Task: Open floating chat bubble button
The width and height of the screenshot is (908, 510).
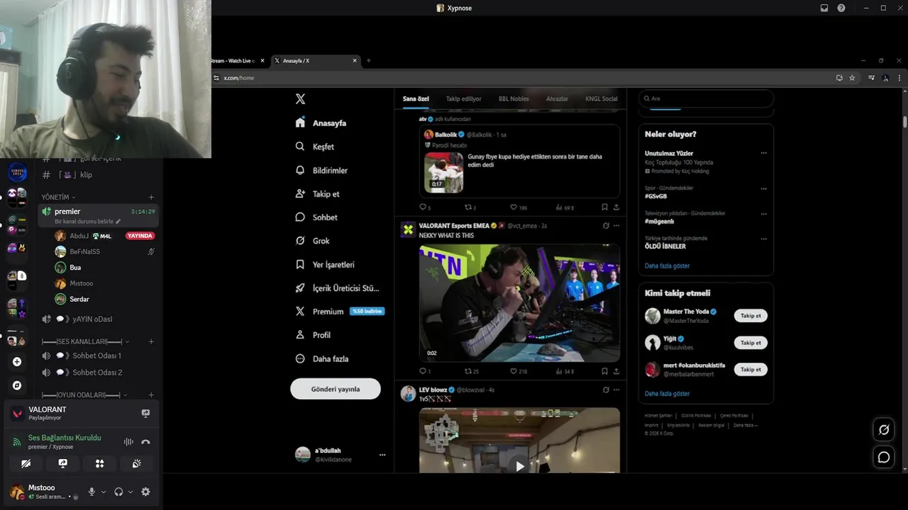Action: coord(884,458)
